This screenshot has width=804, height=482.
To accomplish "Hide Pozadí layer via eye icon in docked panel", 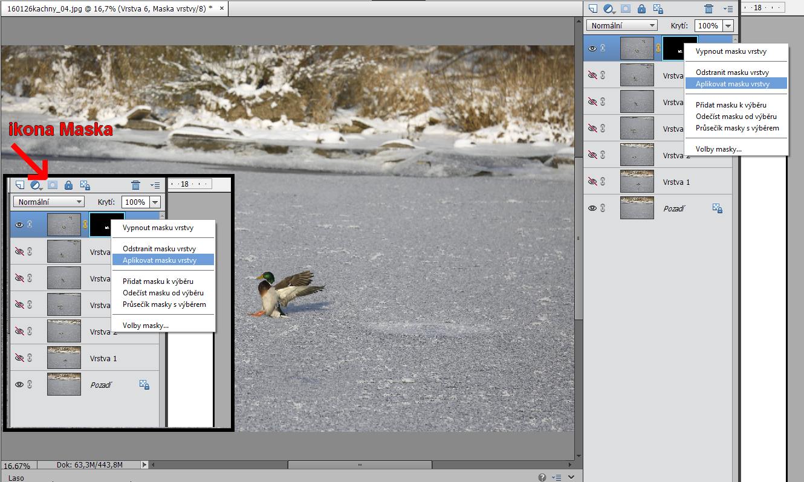I will pos(592,208).
